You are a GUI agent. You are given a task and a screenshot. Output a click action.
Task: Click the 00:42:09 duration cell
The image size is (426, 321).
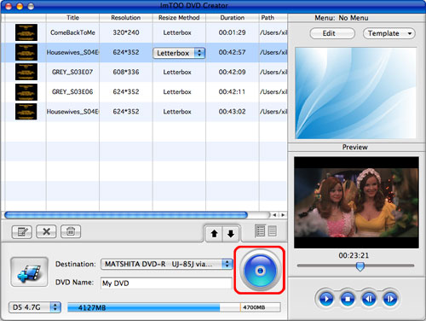(232, 72)
